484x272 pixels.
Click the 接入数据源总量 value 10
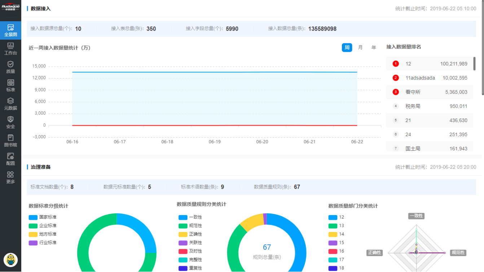(x=78, y=29)
